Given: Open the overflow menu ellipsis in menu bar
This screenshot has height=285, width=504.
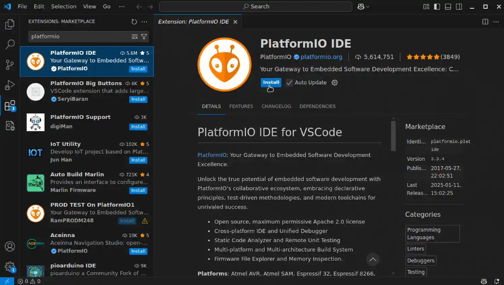Looking at the screenshot, I should pos(122,6).
